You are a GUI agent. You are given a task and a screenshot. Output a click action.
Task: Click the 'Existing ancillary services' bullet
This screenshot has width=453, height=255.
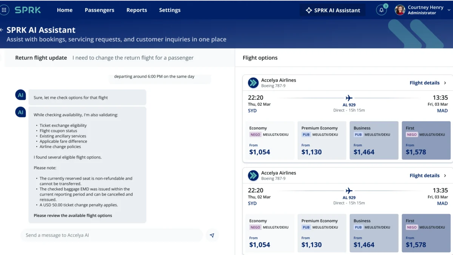pos(63,136)
